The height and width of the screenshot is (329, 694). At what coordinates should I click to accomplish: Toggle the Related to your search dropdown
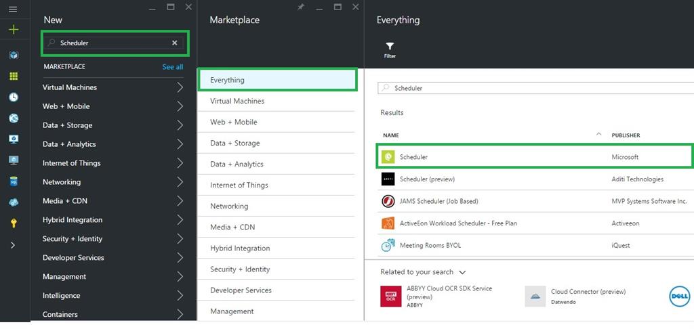coord(462,272)
